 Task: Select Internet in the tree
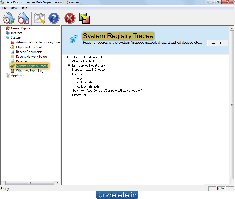point(16,33)
